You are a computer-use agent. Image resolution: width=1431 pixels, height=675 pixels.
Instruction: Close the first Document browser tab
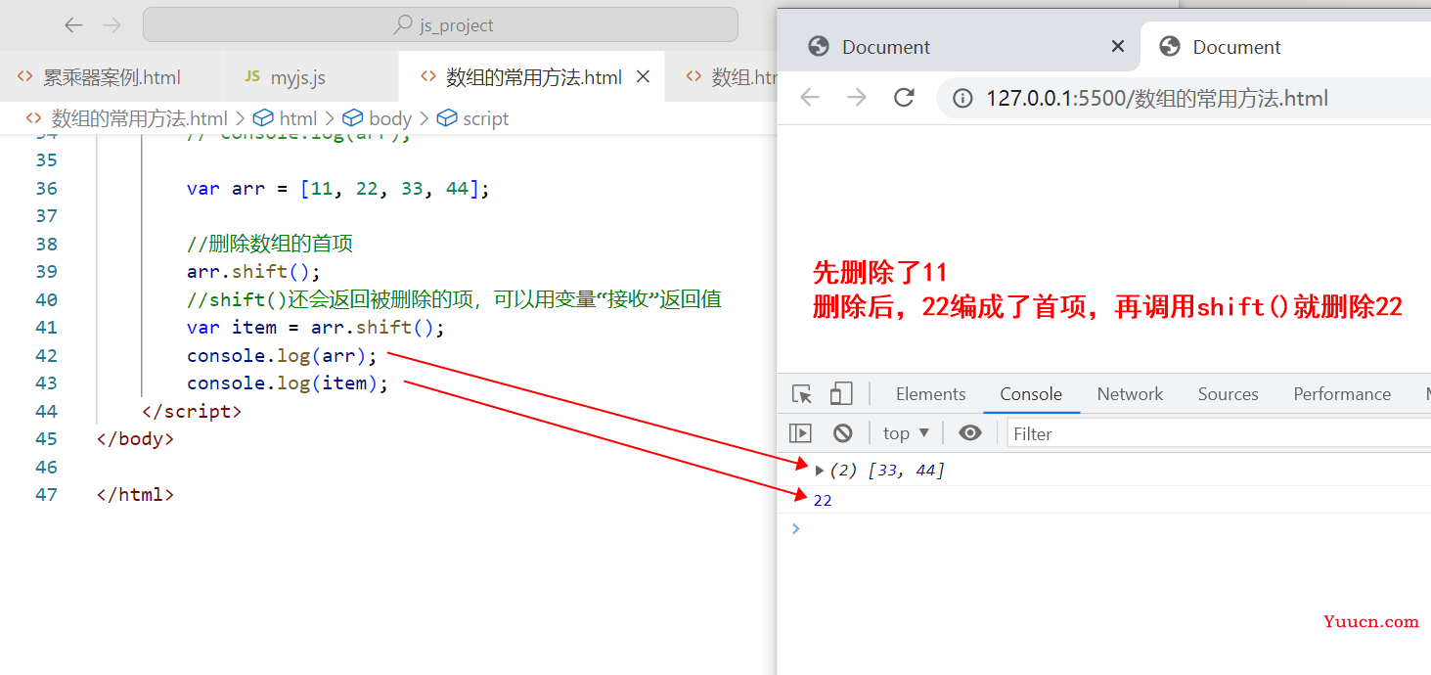tap(1118, 46)
